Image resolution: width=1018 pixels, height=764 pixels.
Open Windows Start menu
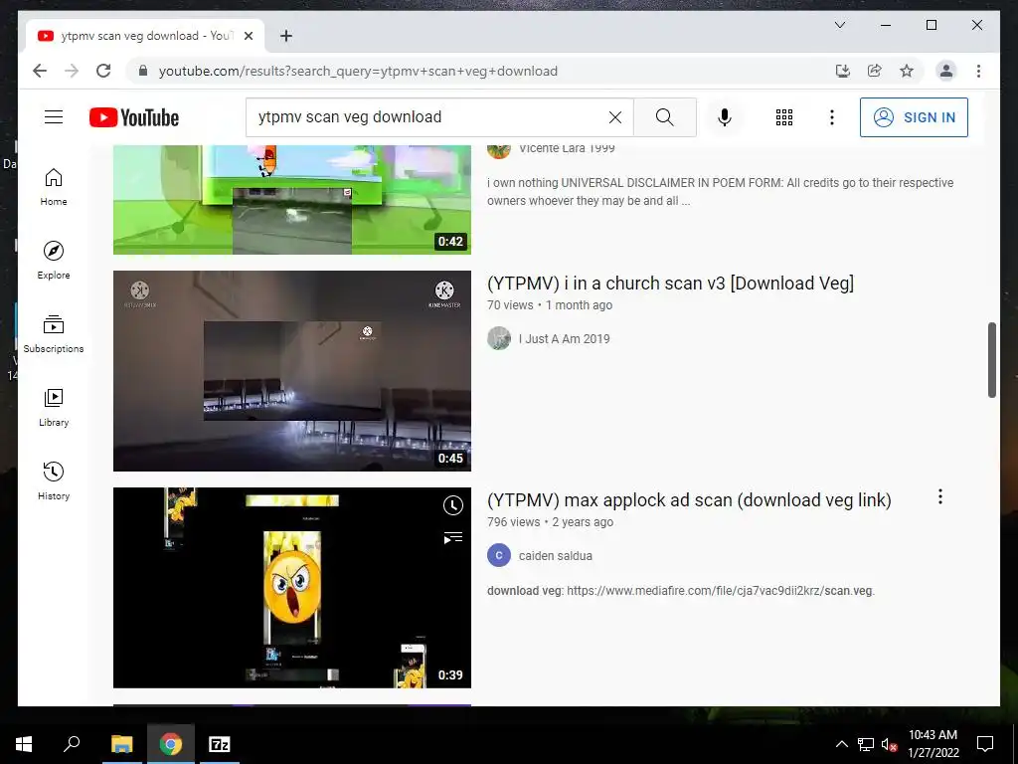[x=24, y=744]
